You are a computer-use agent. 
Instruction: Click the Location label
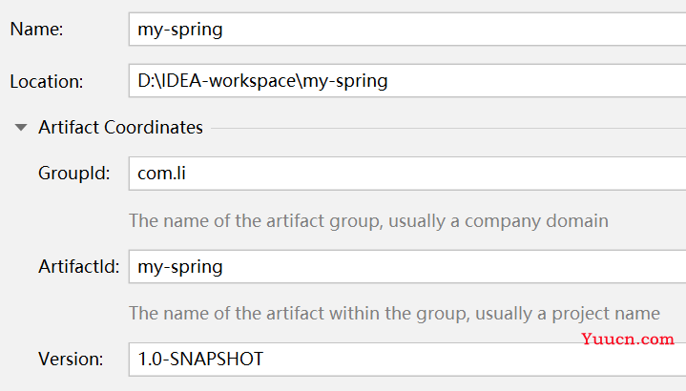(47, 81)
